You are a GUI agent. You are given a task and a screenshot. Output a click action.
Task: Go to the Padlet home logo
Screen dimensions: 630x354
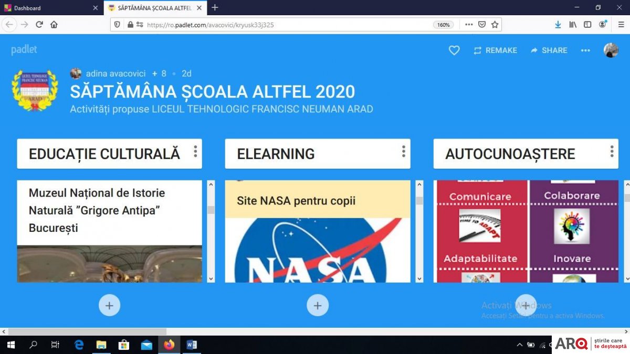(x=24, y=50)
